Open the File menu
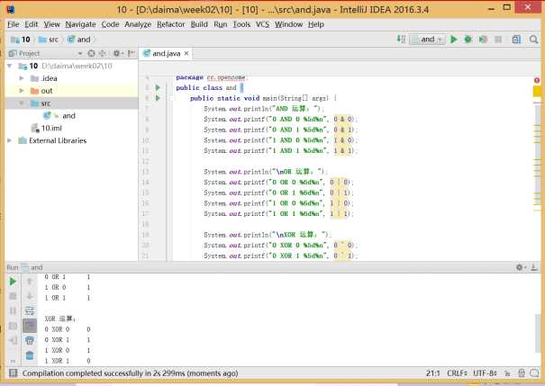 point(14,24)
